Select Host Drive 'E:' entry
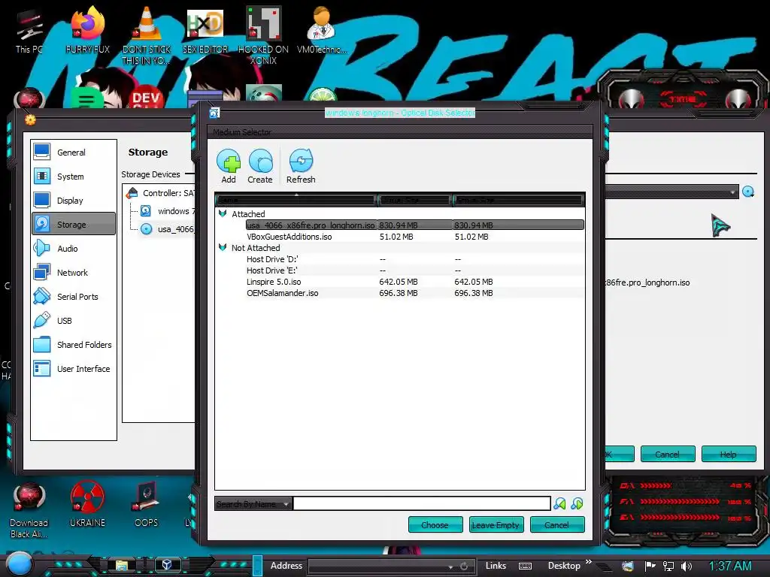 pyautogui.click(x=400, y=270)
